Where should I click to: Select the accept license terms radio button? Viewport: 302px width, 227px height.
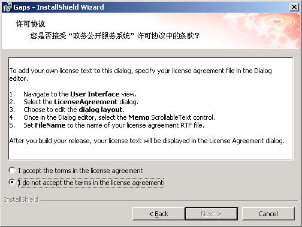tap(12, 170)
